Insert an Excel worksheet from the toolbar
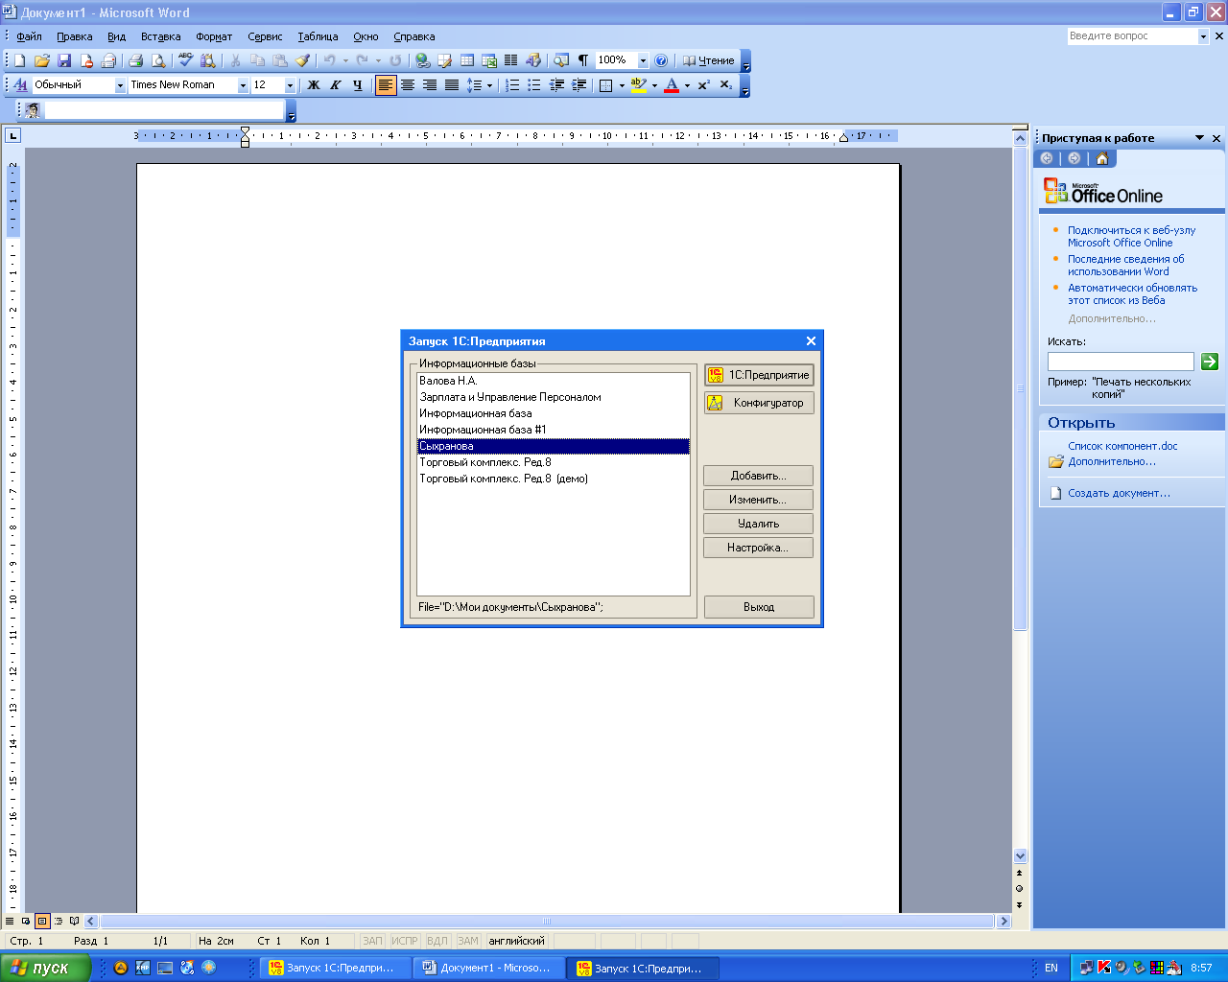The height and width of the screenshot is (982, 1228). click(489, 60)
